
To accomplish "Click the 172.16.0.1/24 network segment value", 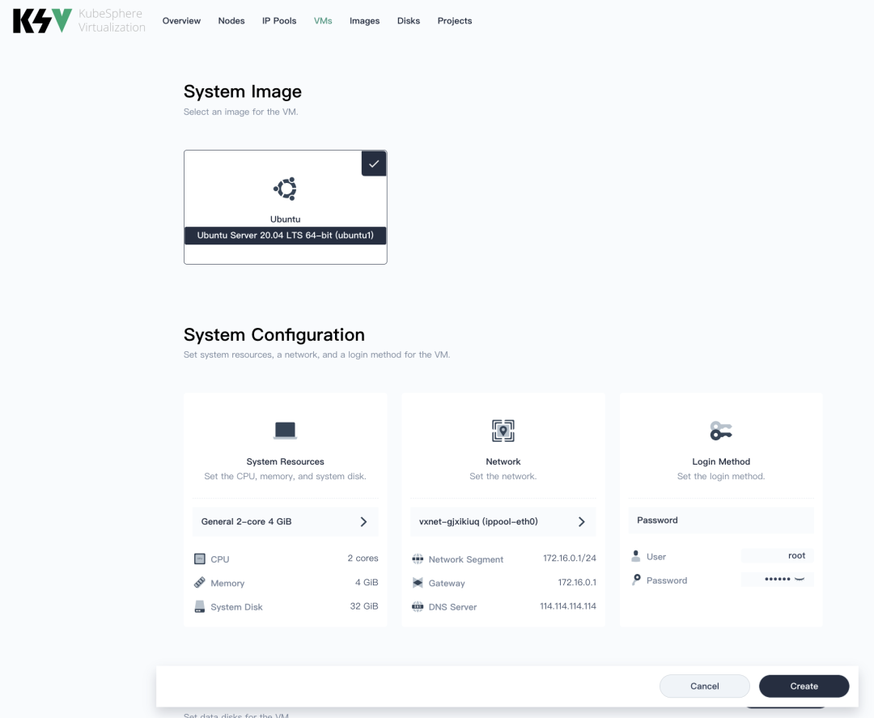I will coord(570,558).
